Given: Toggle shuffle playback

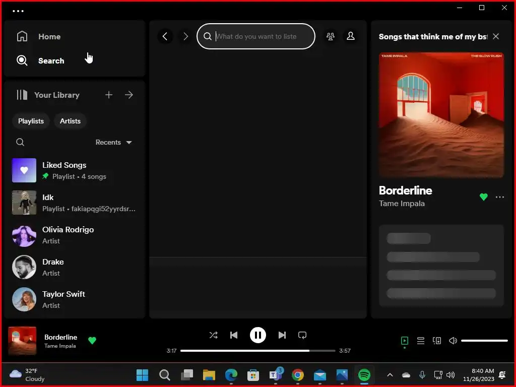Looking at the screenshot, I should click(213, 335).
